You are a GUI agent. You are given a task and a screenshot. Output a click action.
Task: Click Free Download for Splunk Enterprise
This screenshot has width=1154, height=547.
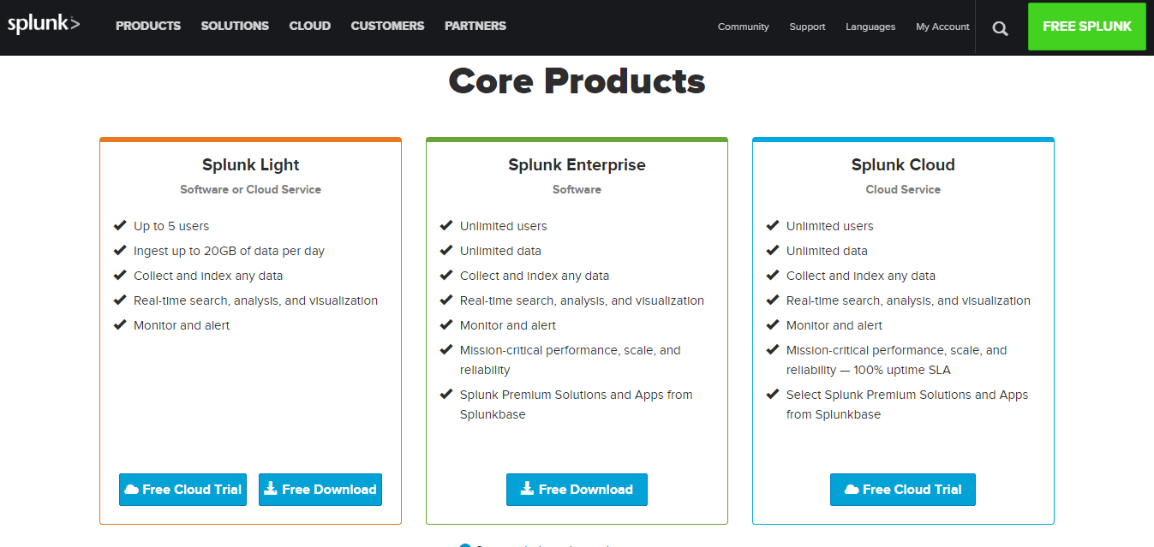pos(577,490)
